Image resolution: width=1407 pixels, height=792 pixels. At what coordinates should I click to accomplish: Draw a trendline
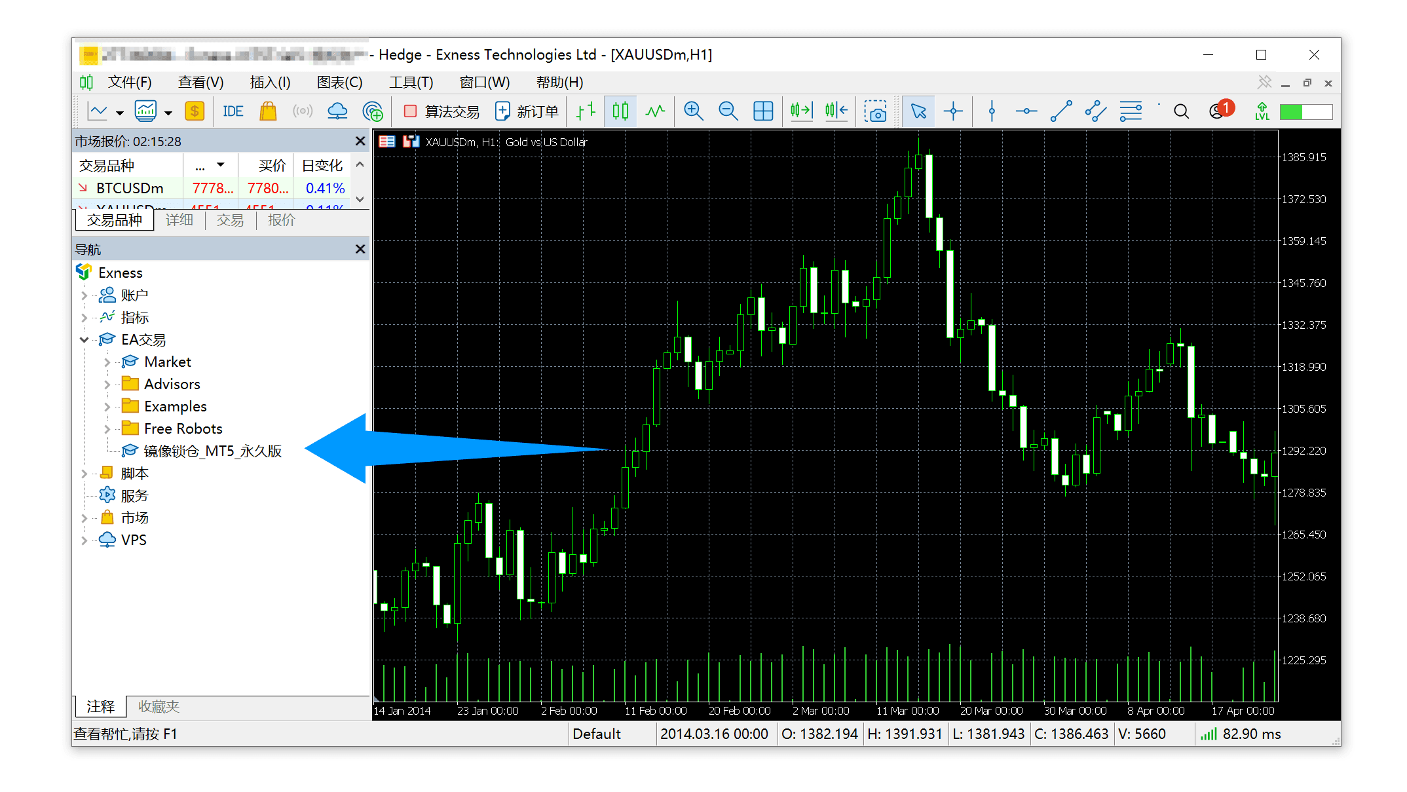(1061, 111)
